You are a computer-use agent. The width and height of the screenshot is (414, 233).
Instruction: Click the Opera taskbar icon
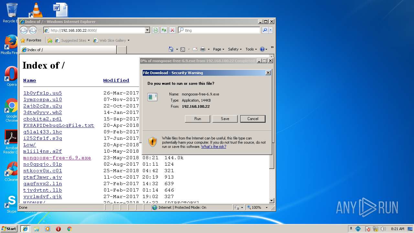click(58, 229)
